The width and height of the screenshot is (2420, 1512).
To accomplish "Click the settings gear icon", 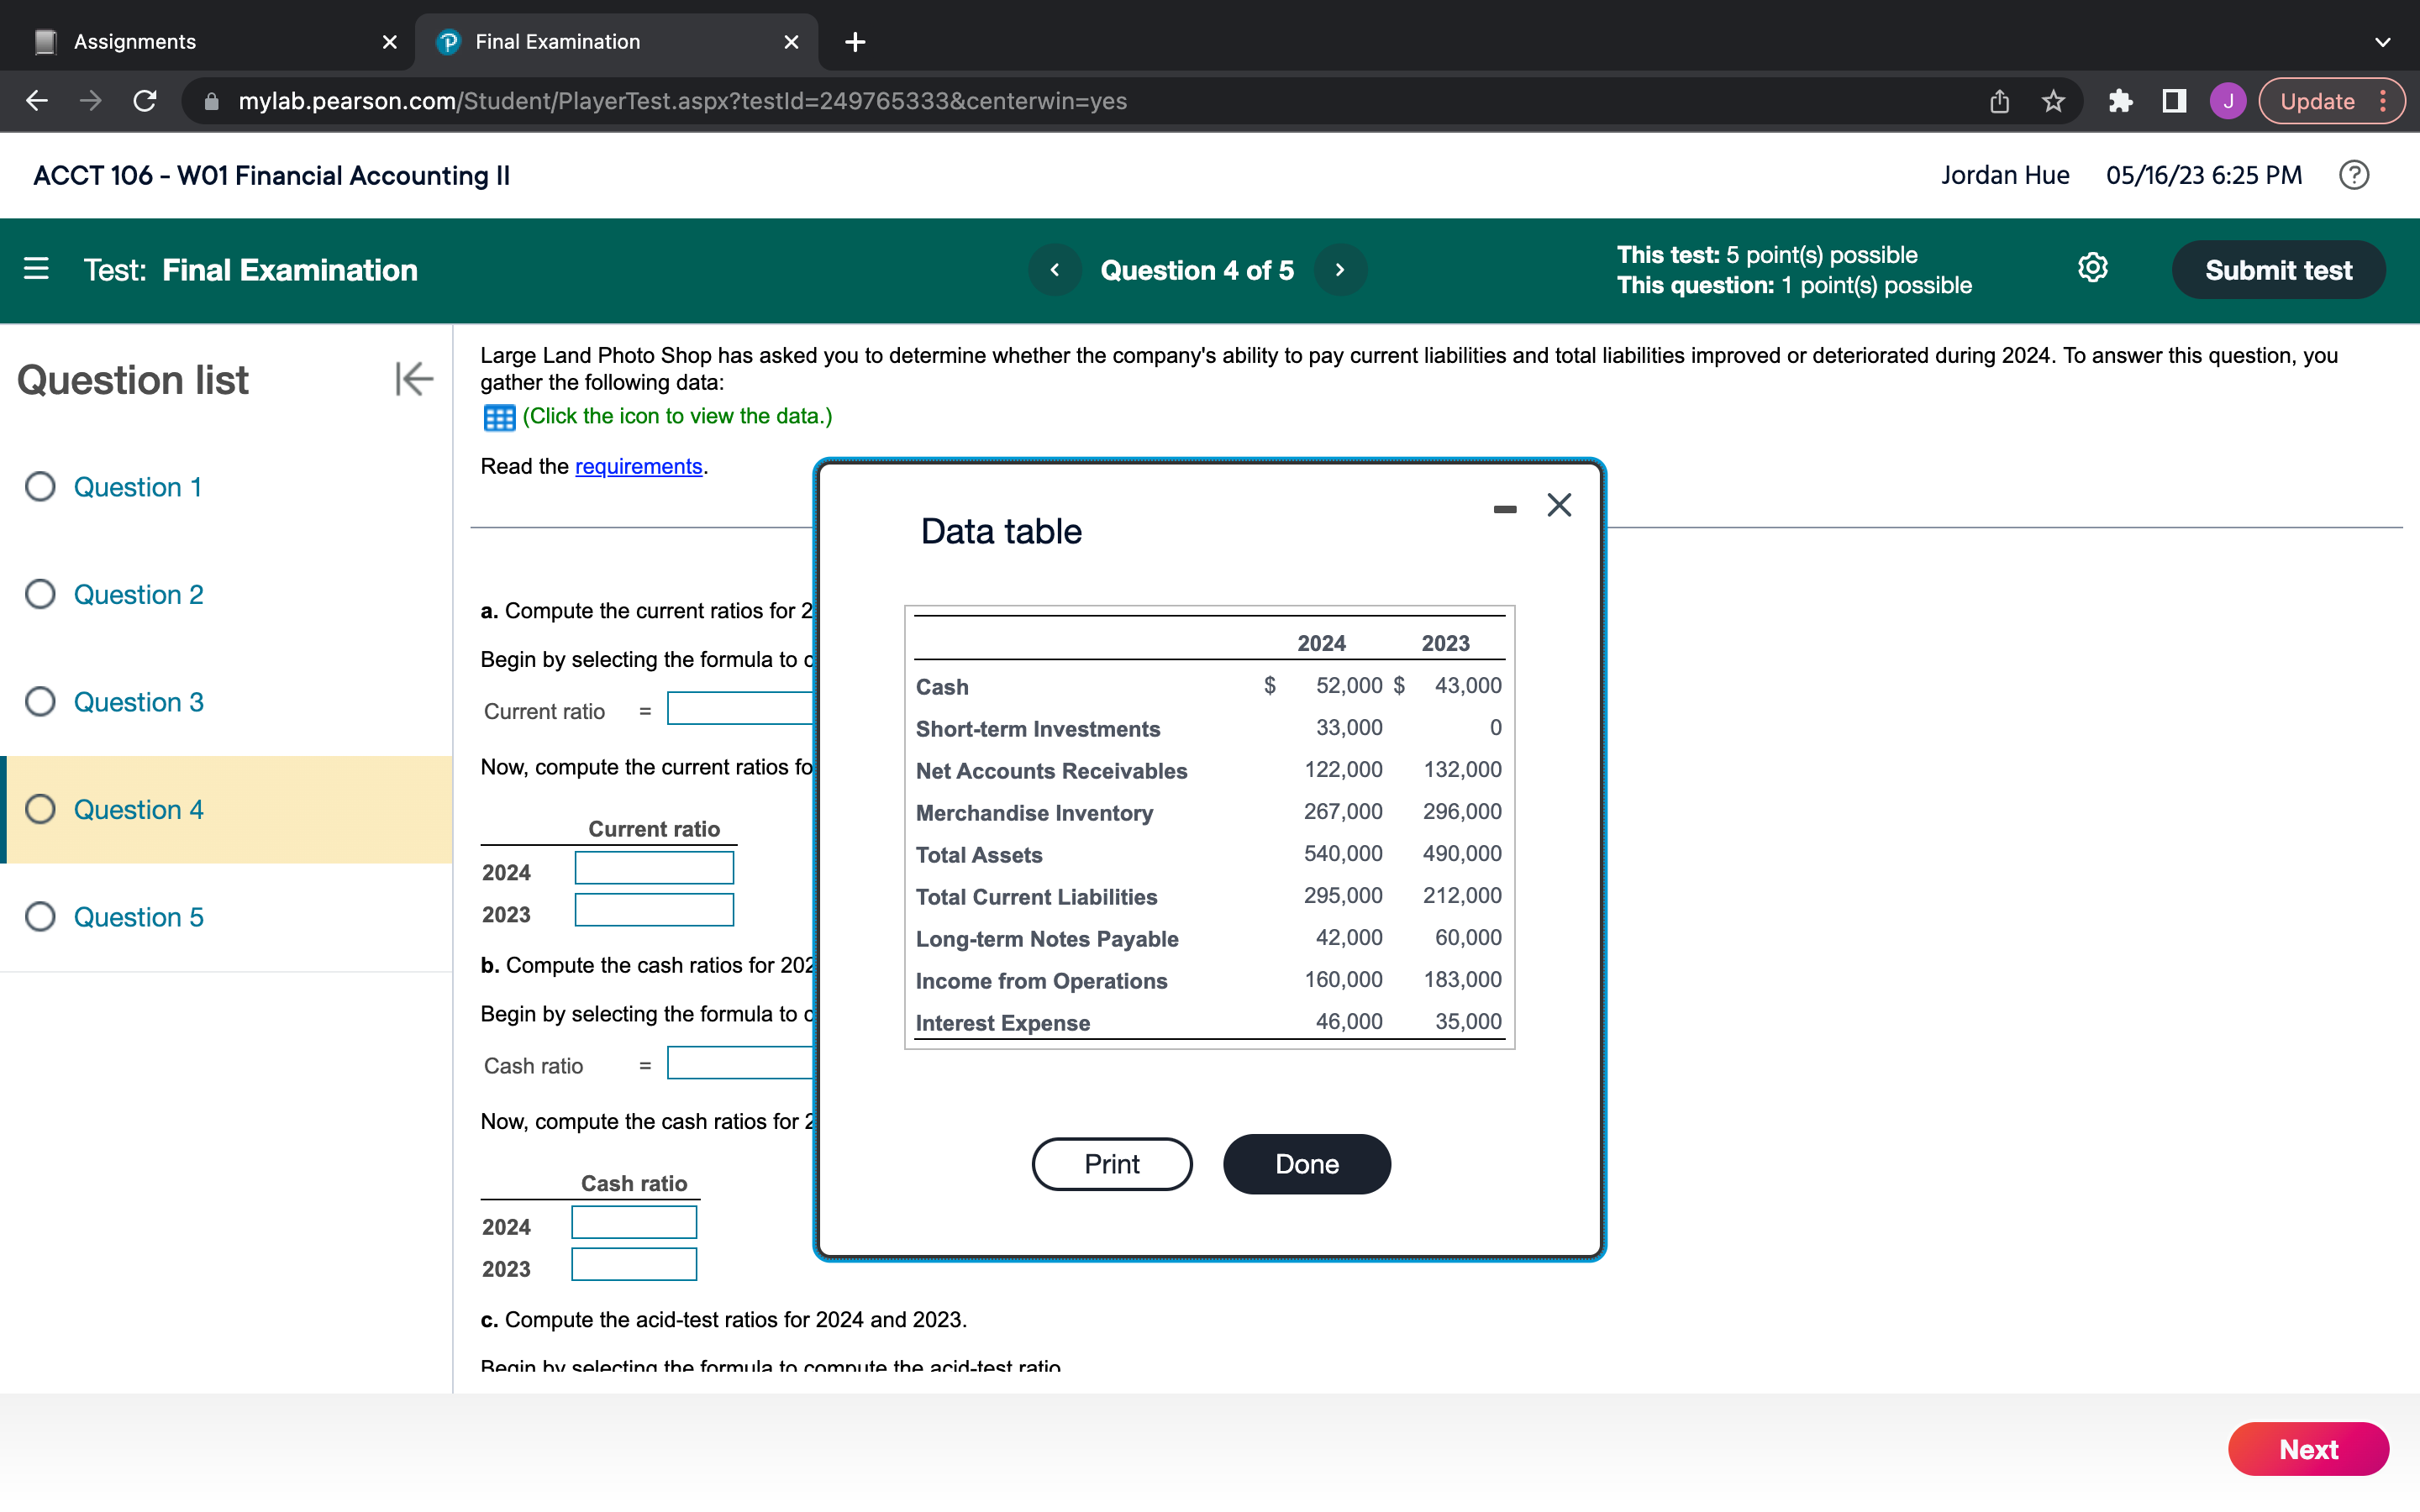I will pyautogui.click(x=2094, y=268).
